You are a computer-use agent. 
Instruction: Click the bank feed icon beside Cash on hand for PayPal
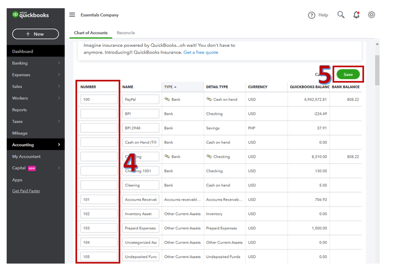[x=209, y=99]
